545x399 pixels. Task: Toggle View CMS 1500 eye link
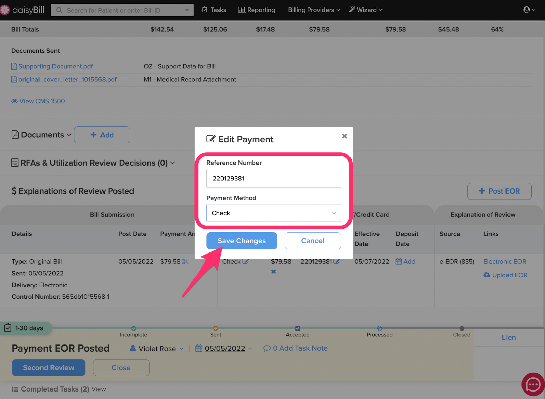(38, 101)
